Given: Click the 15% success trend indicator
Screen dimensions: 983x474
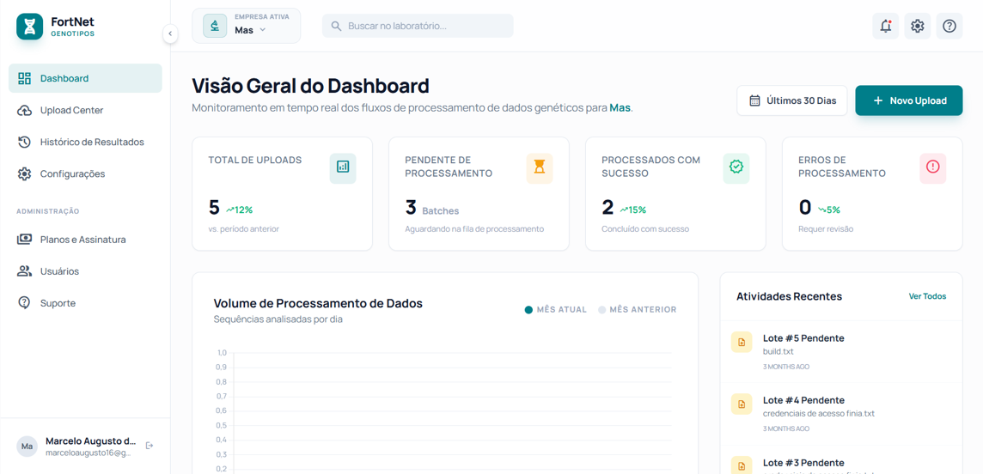Looking at the screenshot, I should [633, 210].
